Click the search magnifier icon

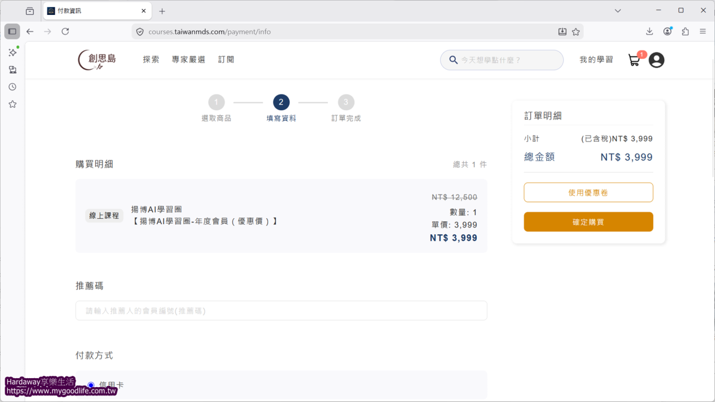453,60
